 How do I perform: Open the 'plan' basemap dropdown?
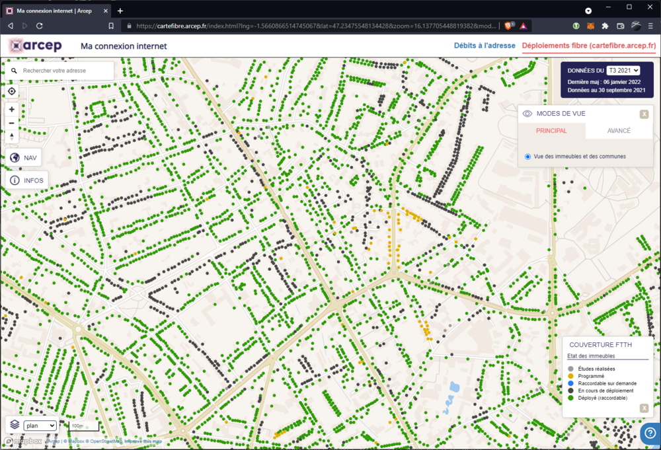click(40, 426)
